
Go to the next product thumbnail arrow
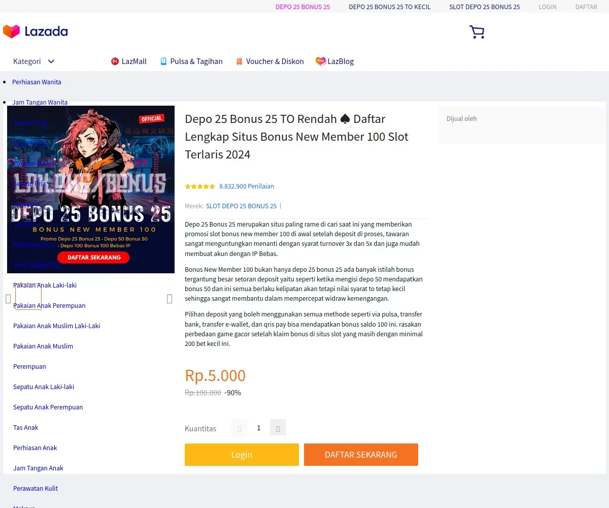tap(170, 299)
